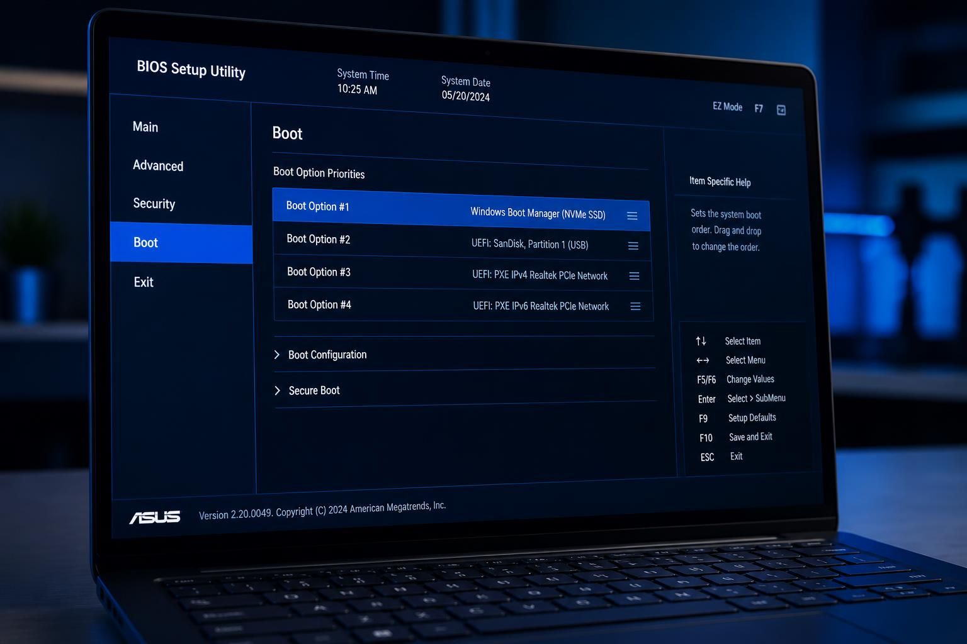This screenshot has width=967, height=644.
Task: Click the Boot Configuration label
Action: click(327, 355)
